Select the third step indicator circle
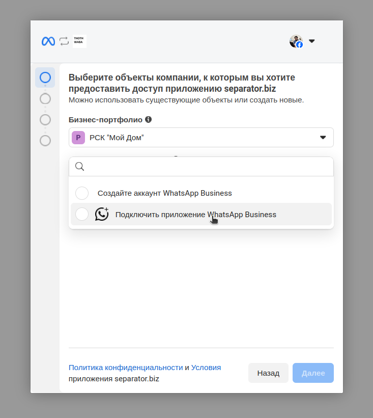 (45, 120)
